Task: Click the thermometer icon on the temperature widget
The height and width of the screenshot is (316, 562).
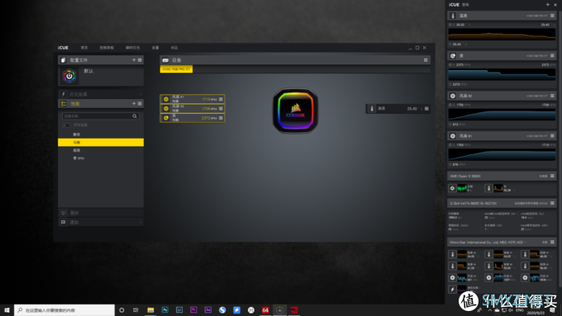Action: [372, 108]
